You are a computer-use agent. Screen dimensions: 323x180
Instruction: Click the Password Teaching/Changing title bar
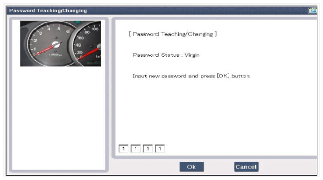[157, 10]
